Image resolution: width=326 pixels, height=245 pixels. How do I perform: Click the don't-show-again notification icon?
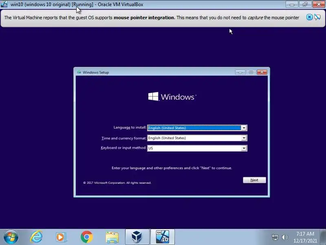coord(317,17)
